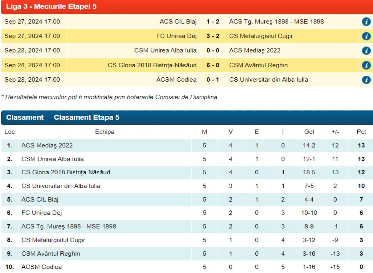The width and height of the screenshot is (373, 273).
Task: Select FC Unirea Dej in standings
Action: coord(41,213)
